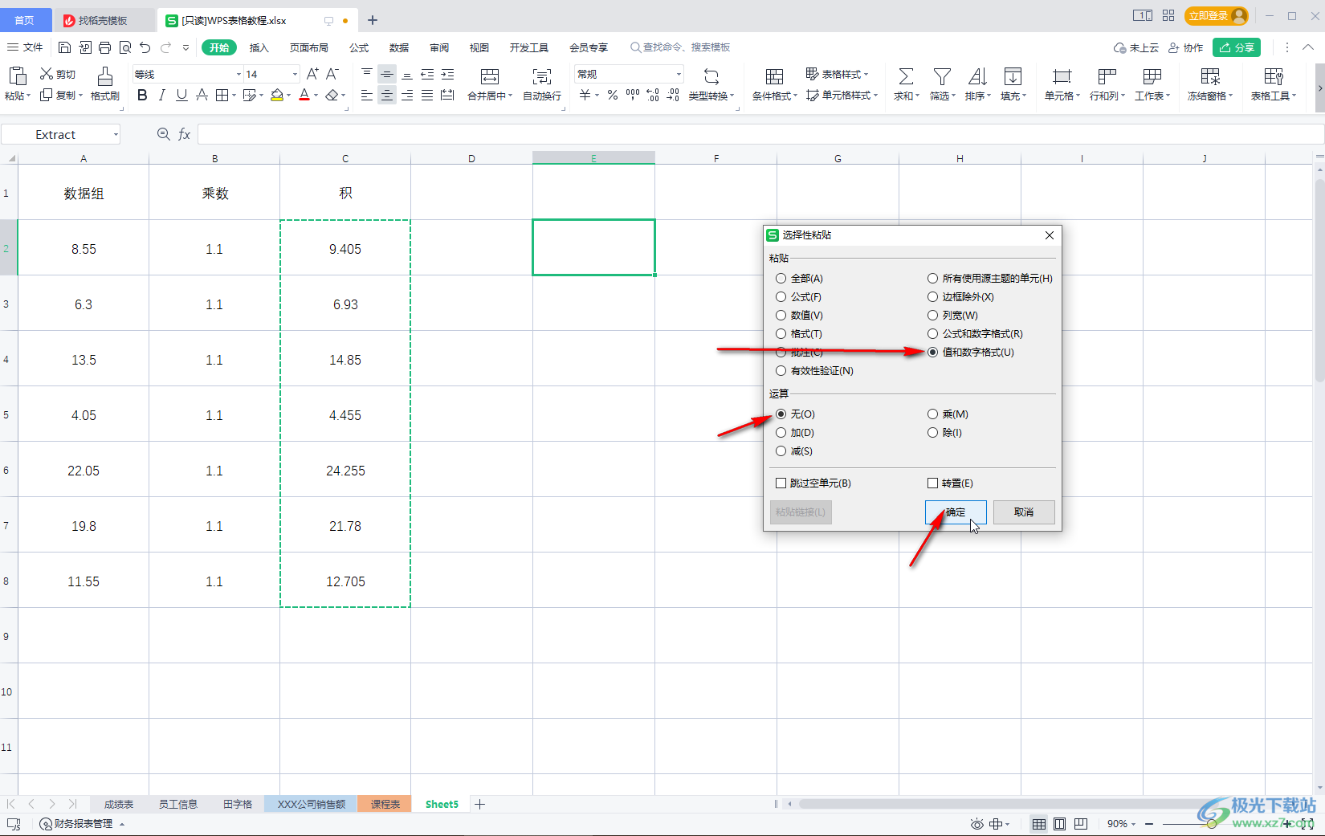Click the Sort icon
The height and width of the screenshot is (836, 1325).
[x=977, y=76]
